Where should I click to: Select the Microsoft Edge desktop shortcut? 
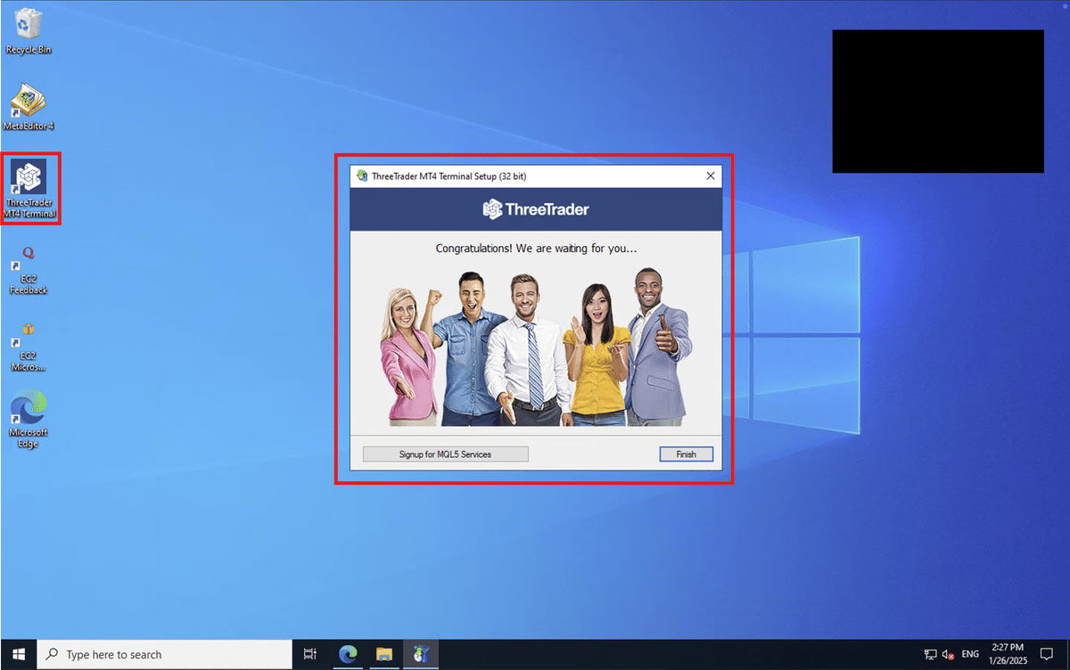[x=29, y=419]
